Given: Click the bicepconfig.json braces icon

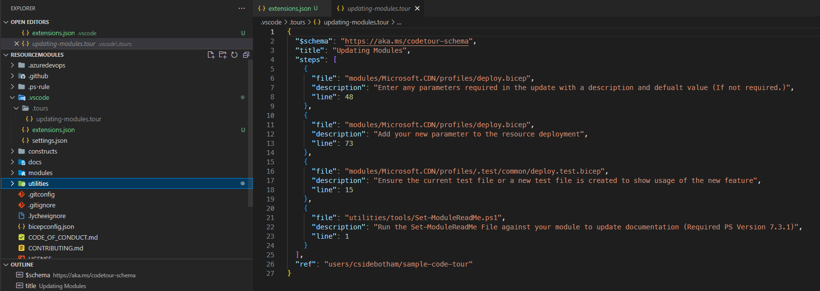Looking at the screenshot, I should [22, 226].
